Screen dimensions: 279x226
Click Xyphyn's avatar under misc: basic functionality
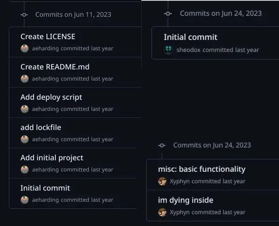click(x=162, y=181)
